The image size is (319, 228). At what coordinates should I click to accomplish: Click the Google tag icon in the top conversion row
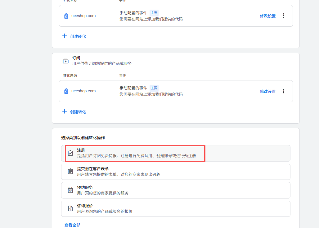(66, 16)
